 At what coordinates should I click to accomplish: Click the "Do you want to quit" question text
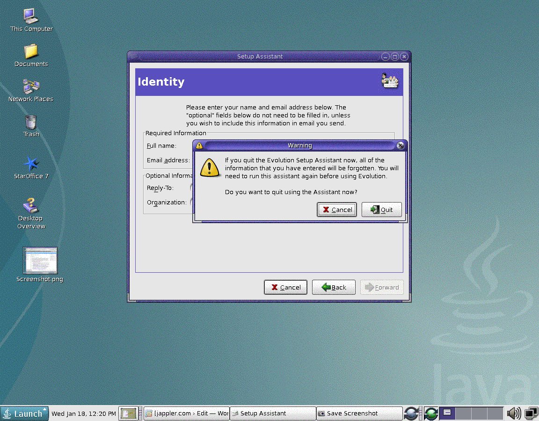291,192
